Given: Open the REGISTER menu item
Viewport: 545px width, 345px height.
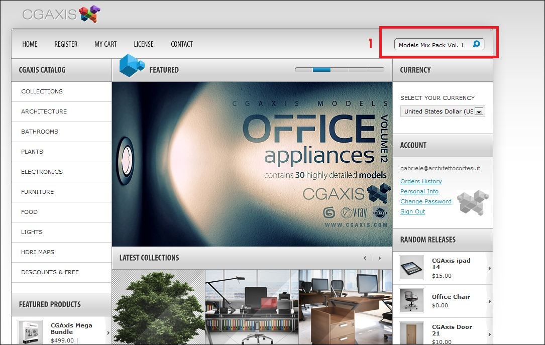Looking at the screenshot, I should pos(66,44).
